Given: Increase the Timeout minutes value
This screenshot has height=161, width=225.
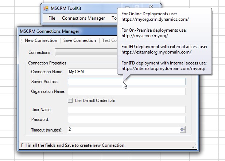Looking at the screenshot, I should point(182,128).
